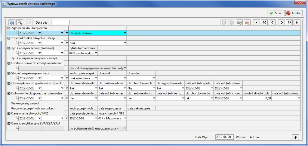Open date 2012-02-01 dropdown in Stopień niepełnosprawności row
308x146 pixels.
coord(39,78)
